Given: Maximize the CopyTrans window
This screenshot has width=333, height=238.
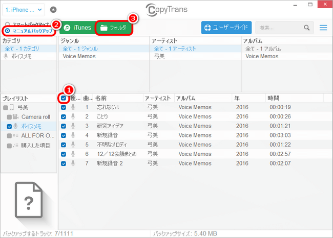Looking at the screenshot, I should (310, 5).
